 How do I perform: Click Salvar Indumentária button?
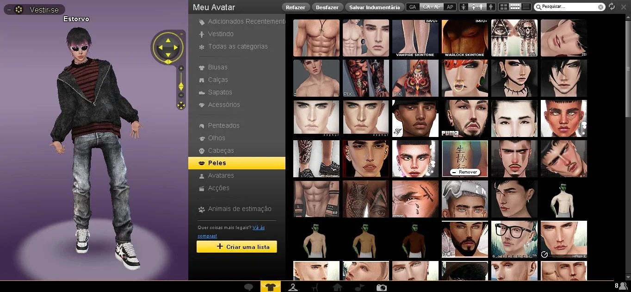[x=374, y=7]
